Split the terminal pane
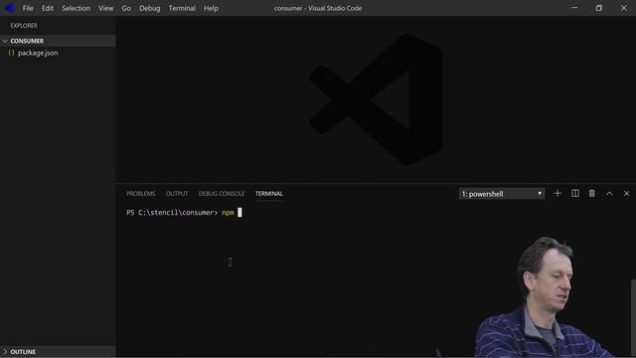Screen dimensions: 636x358 575,194
